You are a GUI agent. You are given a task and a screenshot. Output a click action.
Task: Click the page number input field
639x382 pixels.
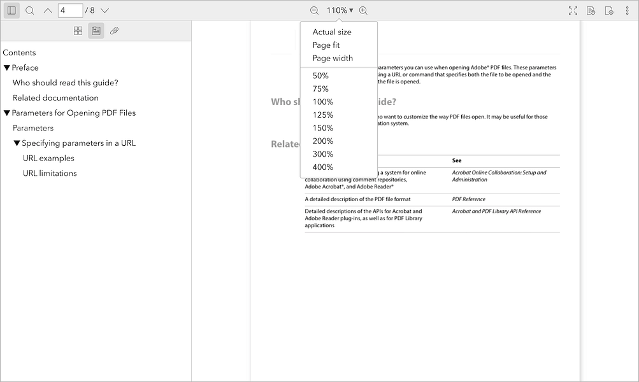point(71,11)
